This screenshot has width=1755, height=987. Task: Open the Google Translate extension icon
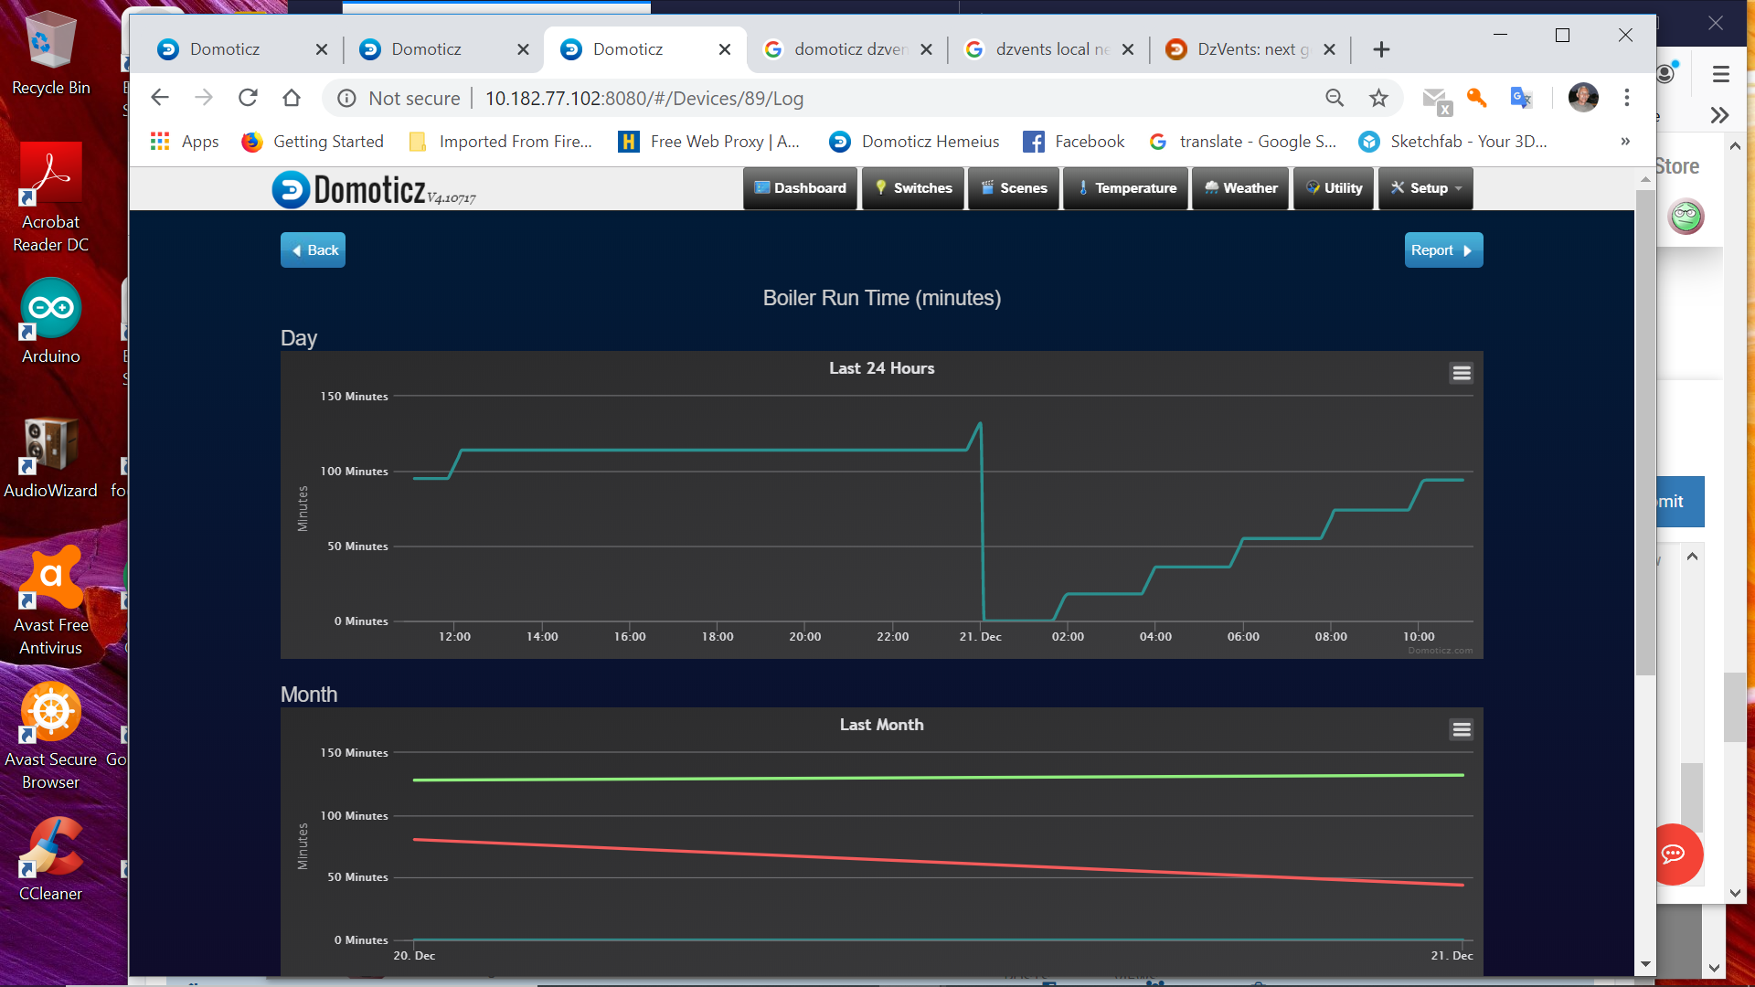1521,98
